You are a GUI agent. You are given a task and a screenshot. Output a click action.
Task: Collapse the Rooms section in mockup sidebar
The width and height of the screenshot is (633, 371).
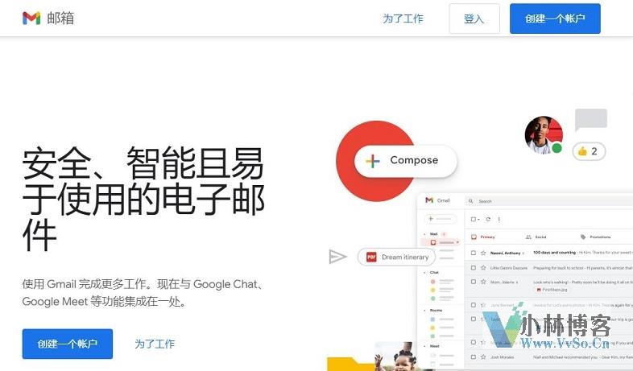tap(424, 311)
